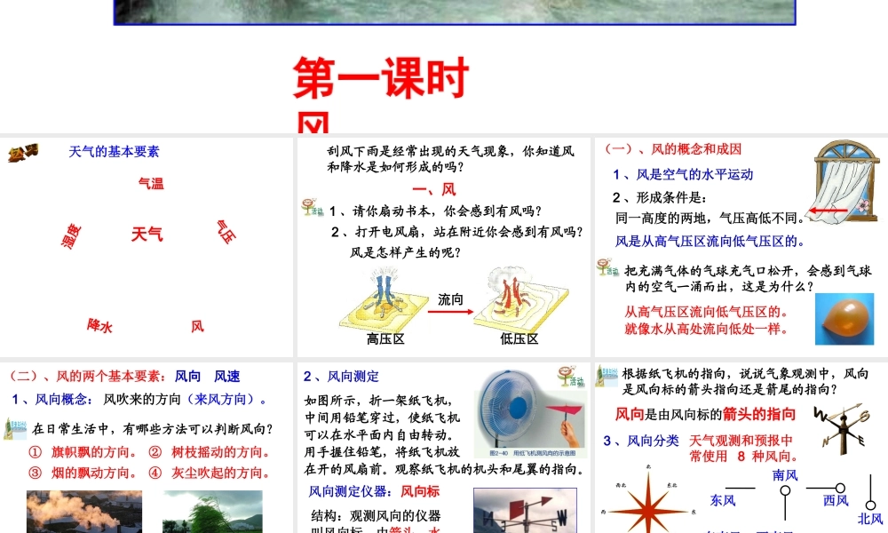Image resolution: width=888 pixels, height=533 pixels.
Task: Click the central '天气' label
Action: point(147,234)
